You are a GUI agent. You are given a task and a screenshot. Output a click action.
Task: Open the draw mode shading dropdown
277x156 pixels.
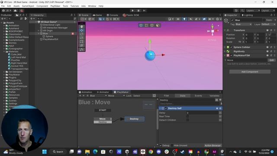[171, 19]
